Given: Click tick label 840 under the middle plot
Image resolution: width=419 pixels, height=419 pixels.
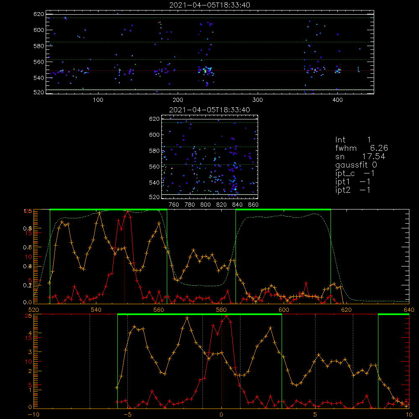Looking at the screenshot, I should click(x=237, y=205).
